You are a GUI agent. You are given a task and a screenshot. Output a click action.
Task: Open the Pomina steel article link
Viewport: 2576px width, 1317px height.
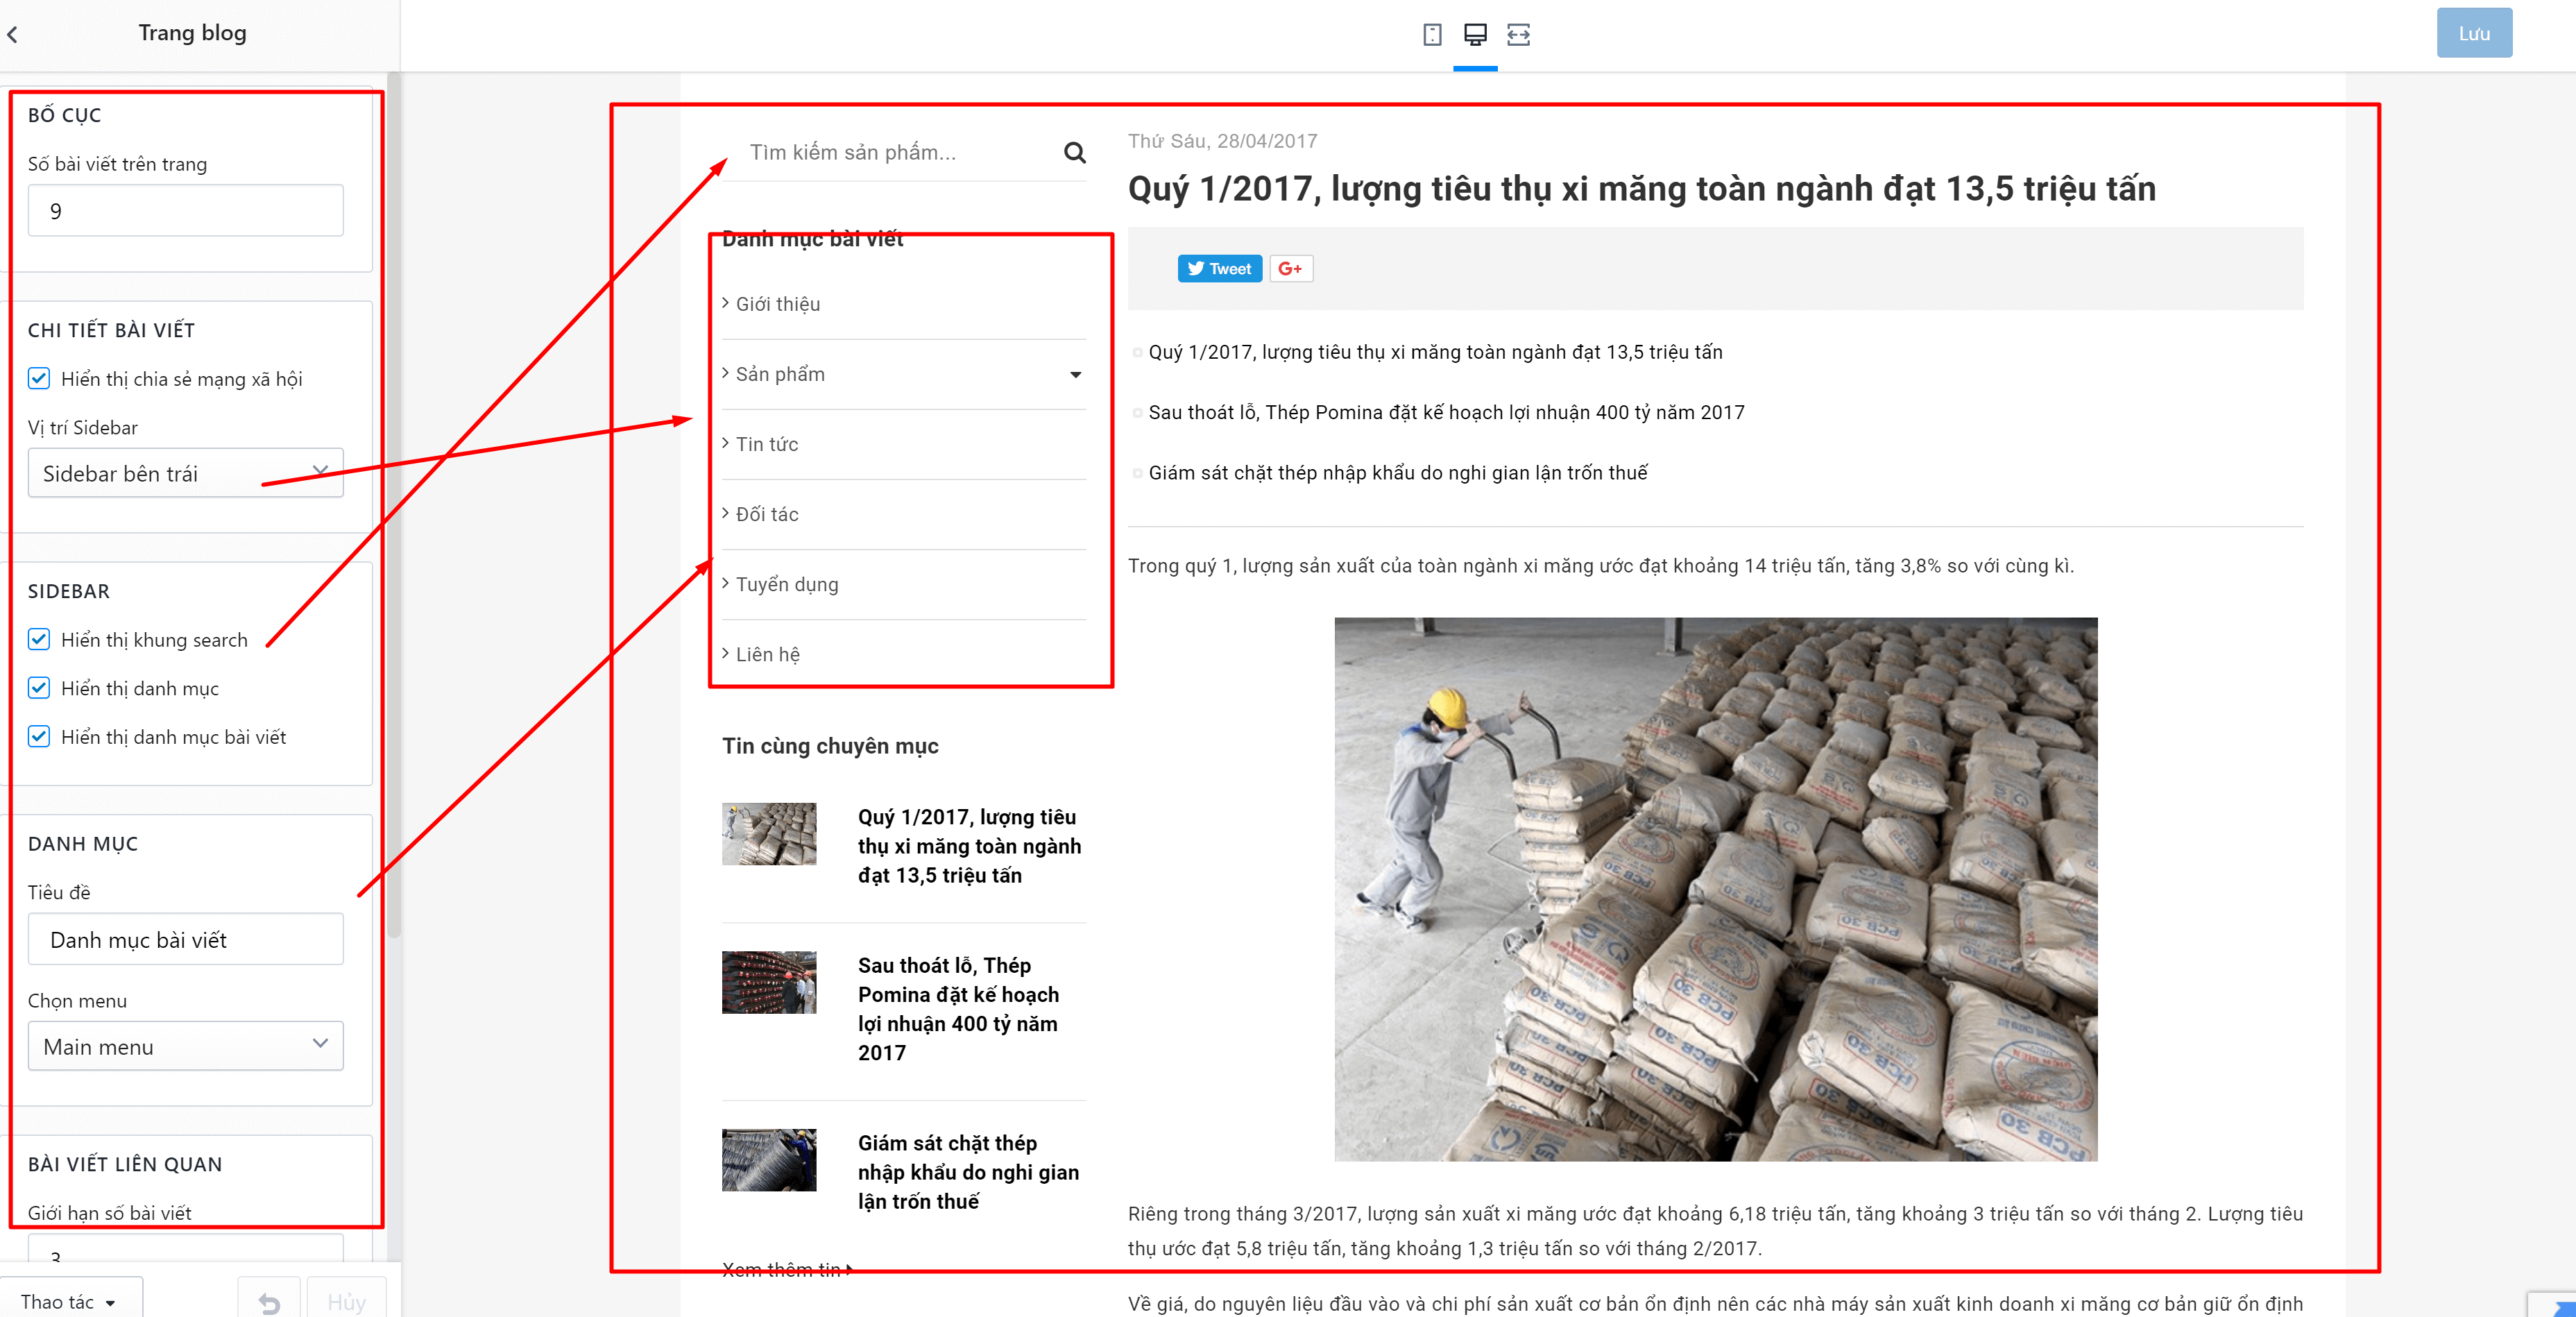point(957,1008)
